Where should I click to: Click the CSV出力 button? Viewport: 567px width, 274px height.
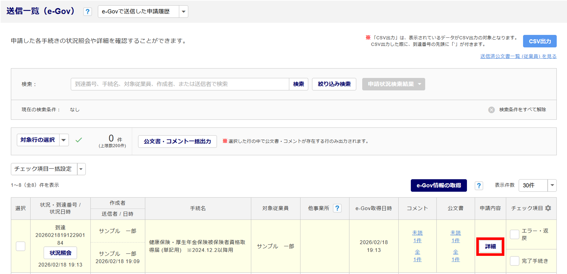click(x=540, y=41)
